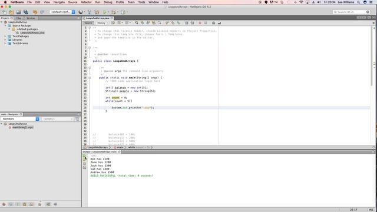377x212 pixels.
Task: Click the Undo toolbar icon
Action: 35,12
